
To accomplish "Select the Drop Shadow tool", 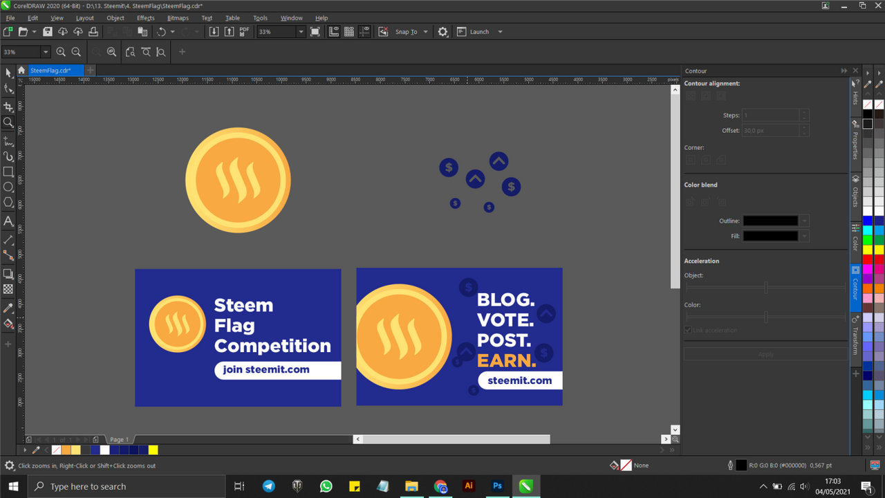I will 8,274.
